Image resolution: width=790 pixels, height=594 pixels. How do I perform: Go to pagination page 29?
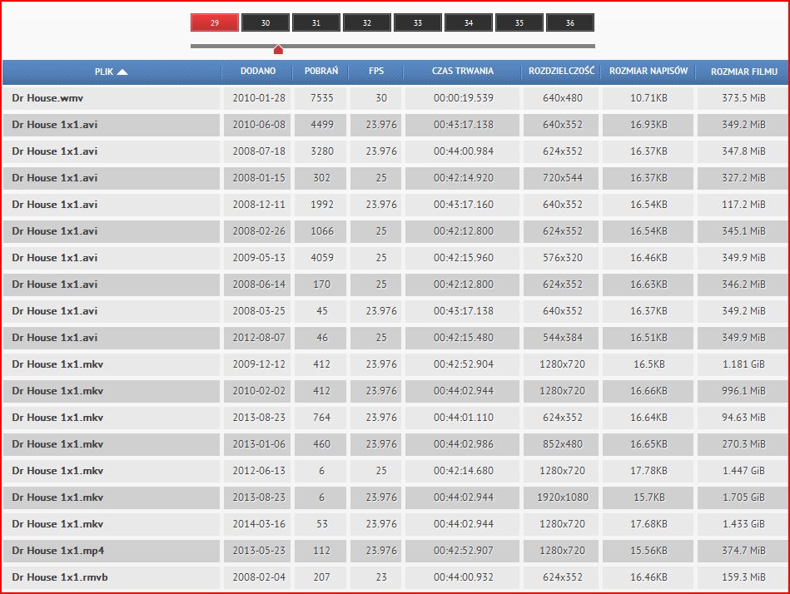coord(215,22)
